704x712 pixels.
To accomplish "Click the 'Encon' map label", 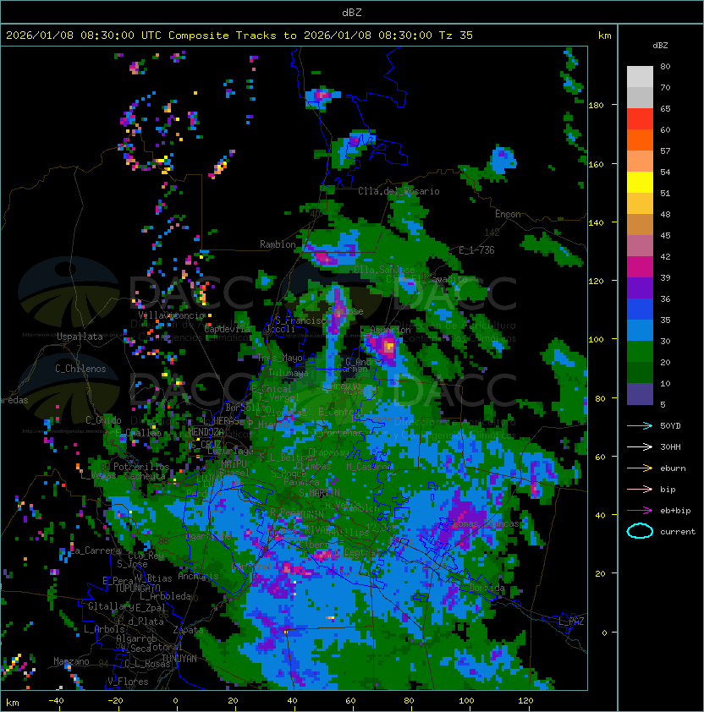I will coord(508,214).
